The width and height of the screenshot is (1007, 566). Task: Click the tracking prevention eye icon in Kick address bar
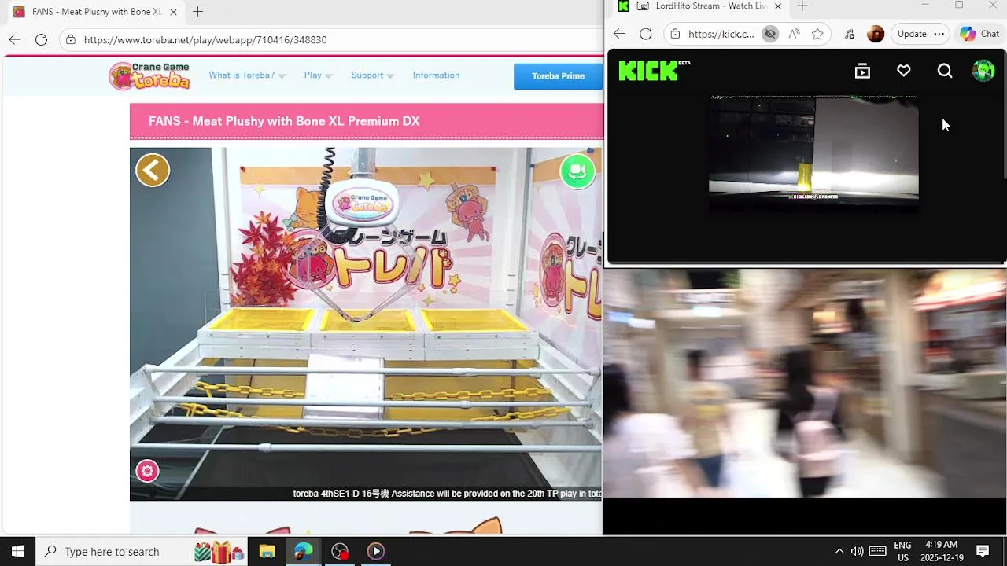point(770,34)
